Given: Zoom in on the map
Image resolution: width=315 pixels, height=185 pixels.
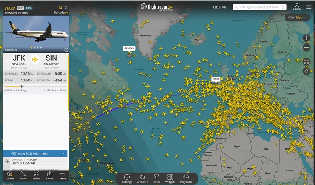Looking at the screenshot, I should [x=306, y=38].
